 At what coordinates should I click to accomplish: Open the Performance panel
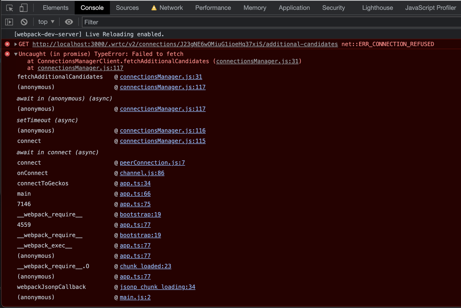[x=213, y=8]
